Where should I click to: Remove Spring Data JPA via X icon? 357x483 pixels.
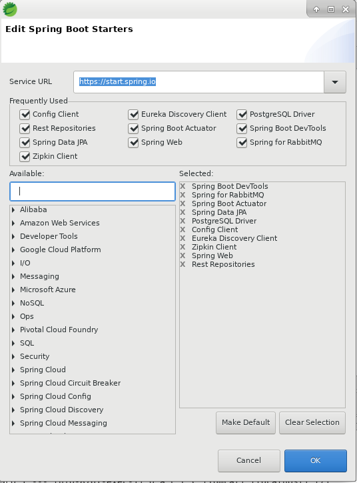(x=182, y=212)
